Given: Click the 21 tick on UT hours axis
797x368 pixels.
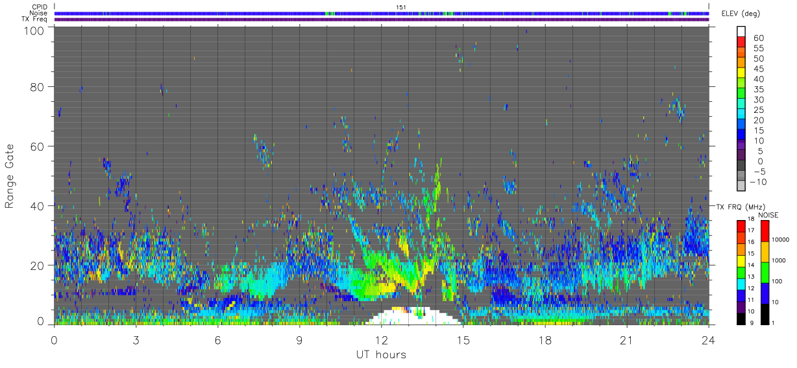Looking at the screenshot, I should [627, 340].
